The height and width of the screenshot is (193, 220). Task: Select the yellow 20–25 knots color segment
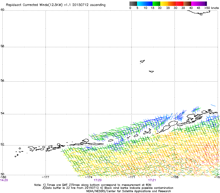pyautogui.click(x=164, y=4)
